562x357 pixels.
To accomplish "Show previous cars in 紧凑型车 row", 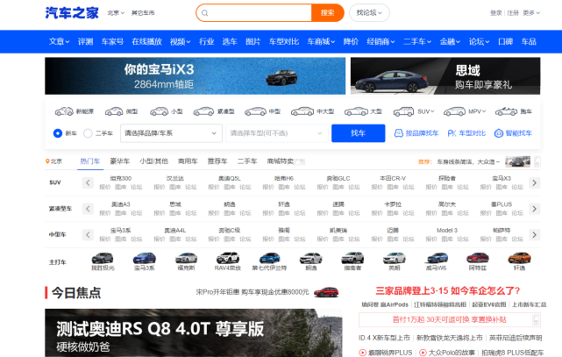I will [88, 209].
